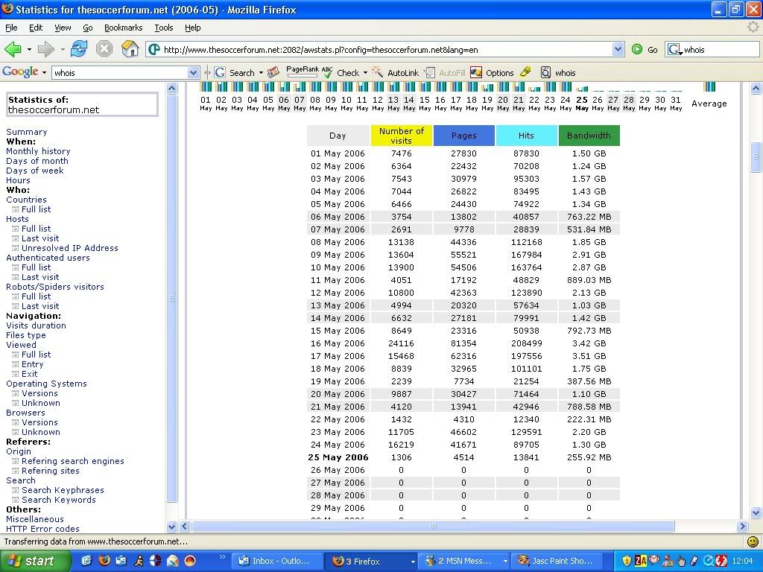Click the reload page icon

pos(79,50)
